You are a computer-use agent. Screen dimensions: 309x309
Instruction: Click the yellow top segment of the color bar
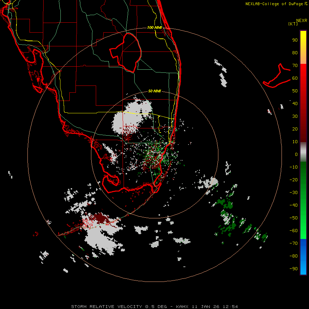303,47
